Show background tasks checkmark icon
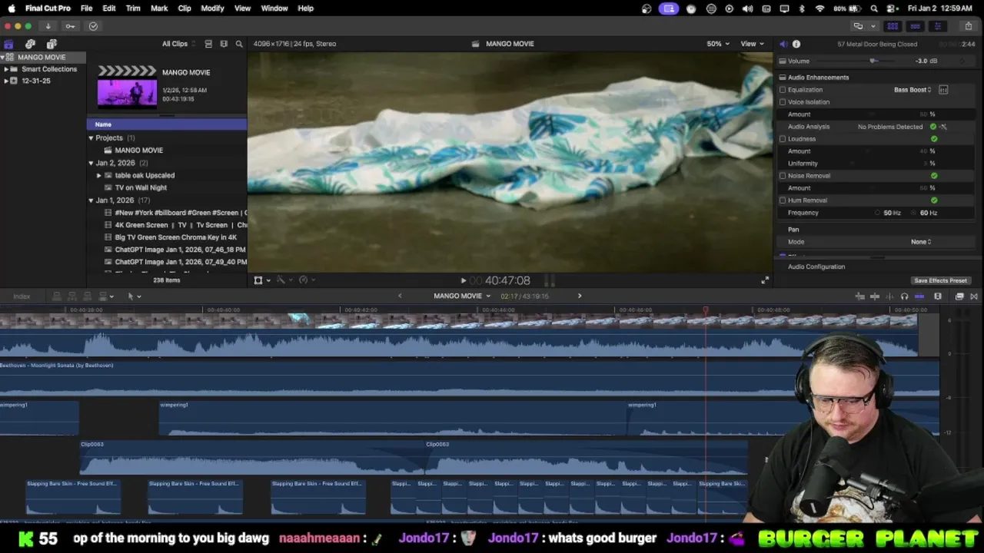This screenshot has height=553, width=984. (93, 26)
